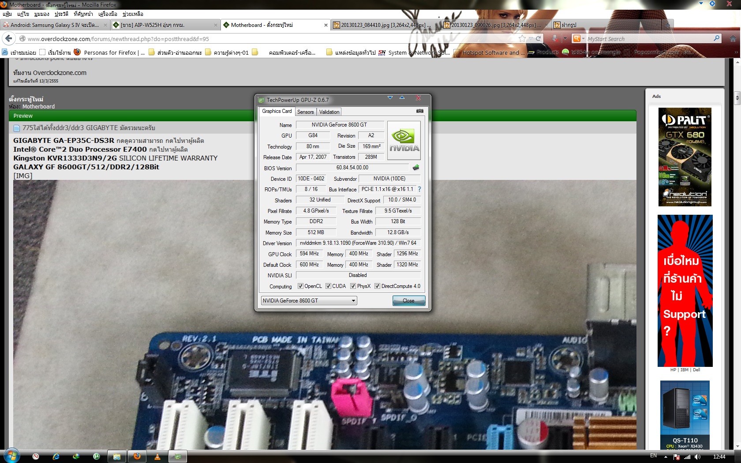Expand the bookmarks toolbar overflow chevron
The height and width of the screenshot is (463, 741).
[736, 52]
